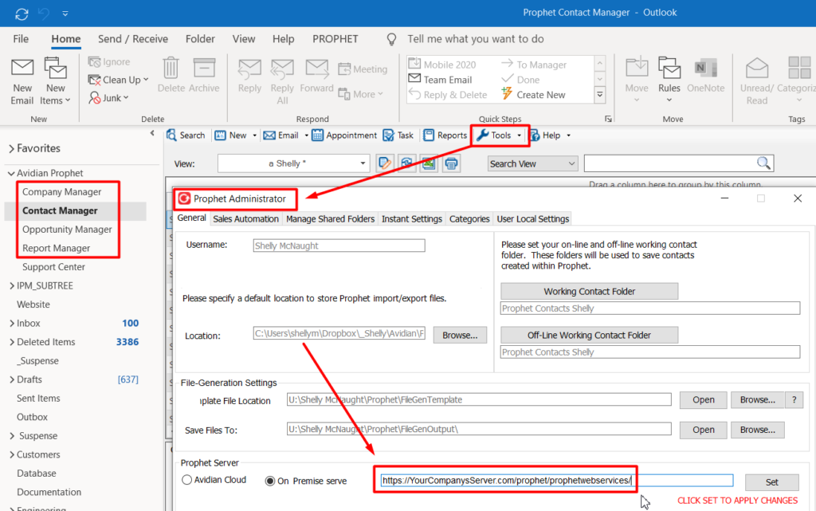Viewport: 816px width, 511px height.
Task: Select the Avidian Cloud radio button
Action: coord(186,480)
